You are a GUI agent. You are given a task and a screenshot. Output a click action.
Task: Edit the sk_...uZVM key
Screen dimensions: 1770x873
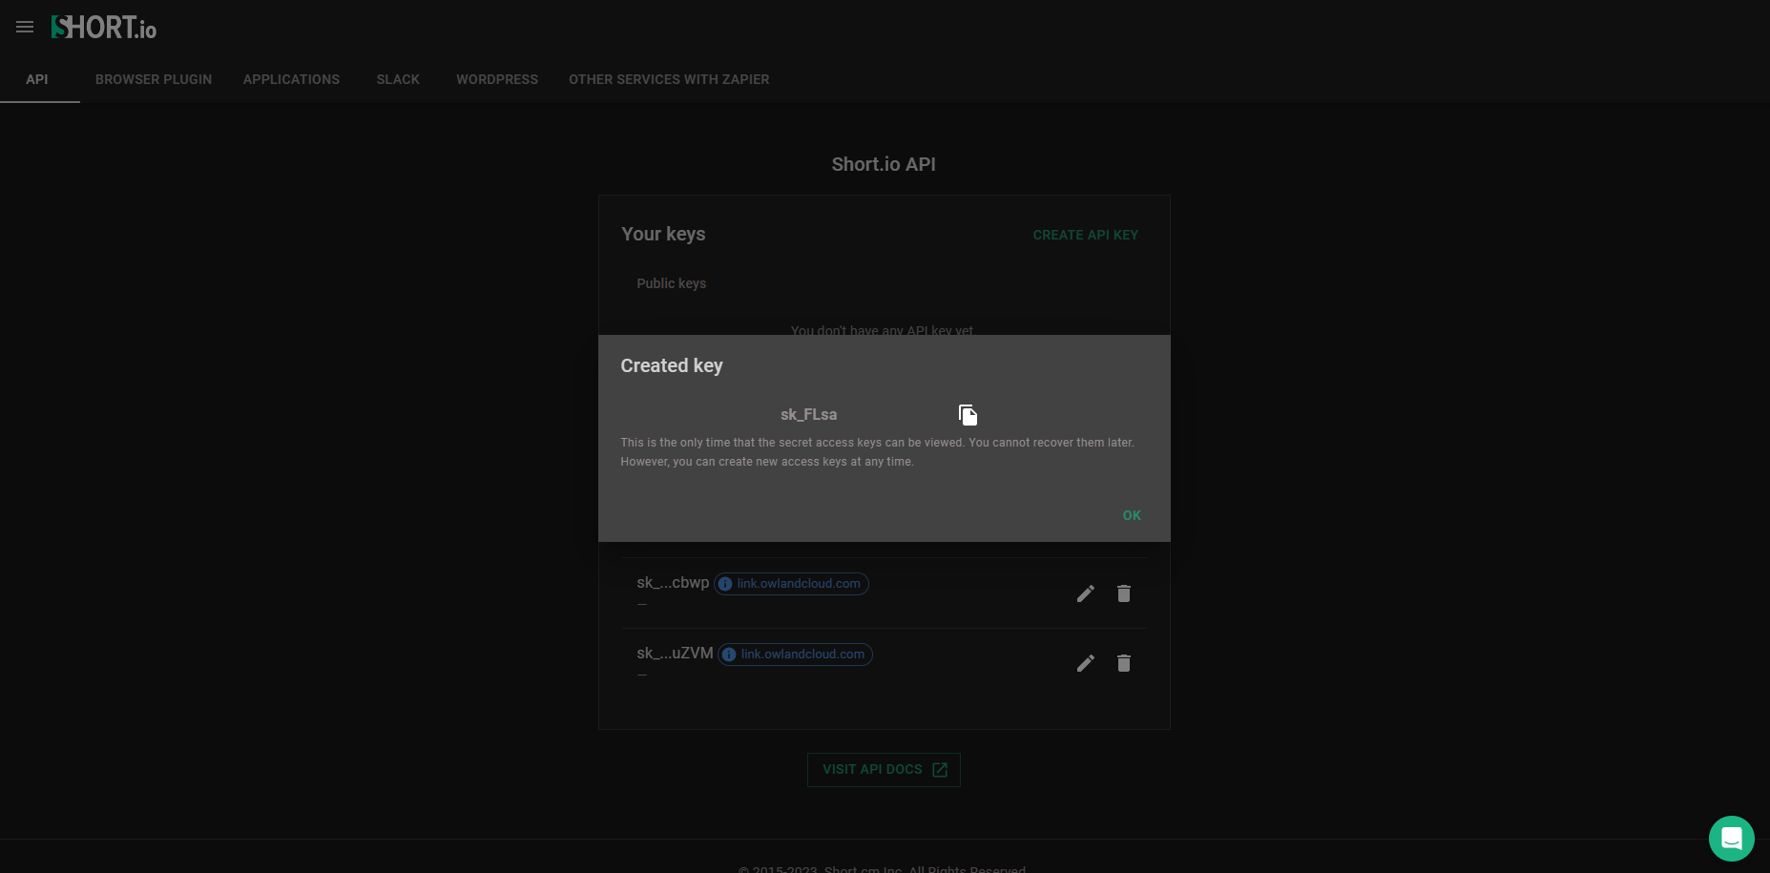pyautogui.click(x=1086, y=663)
